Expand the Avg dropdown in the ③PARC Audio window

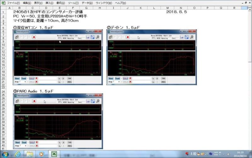click(x=26, y=146)
